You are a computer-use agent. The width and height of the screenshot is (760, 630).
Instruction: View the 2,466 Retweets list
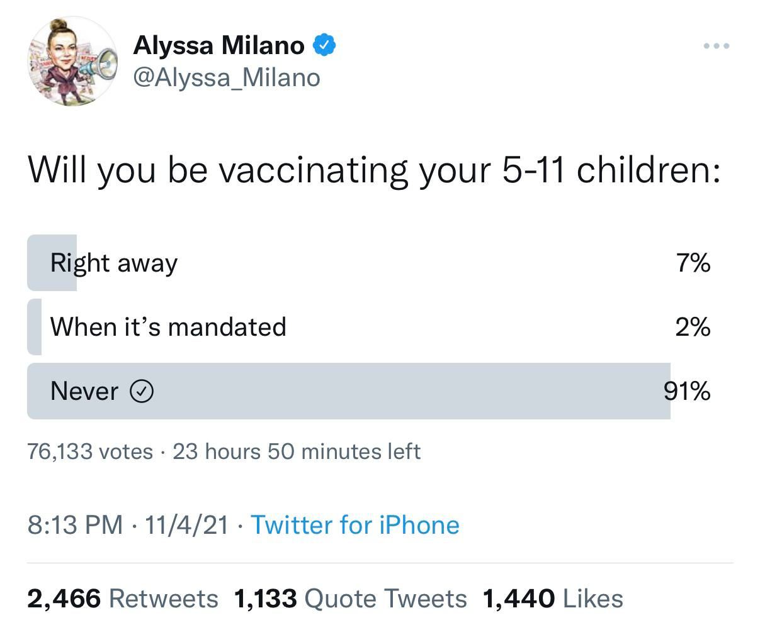pos(123,599)
